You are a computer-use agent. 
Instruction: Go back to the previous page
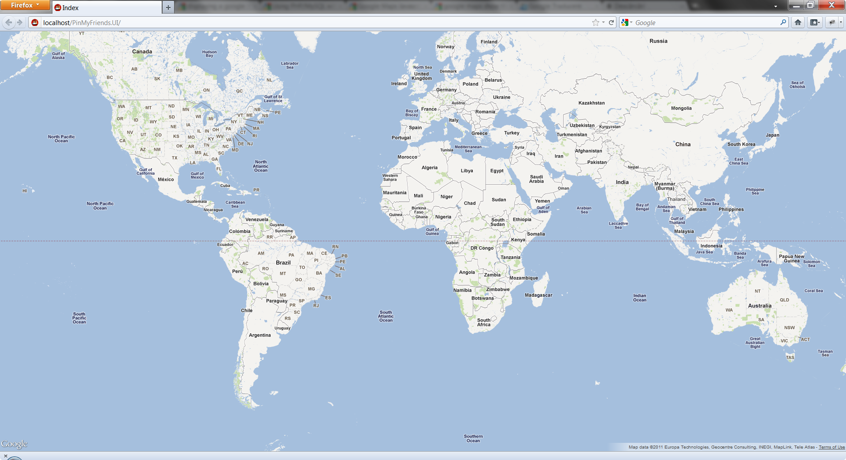click(8, 22)
